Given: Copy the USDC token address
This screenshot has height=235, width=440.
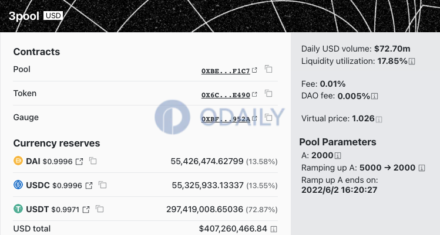Looking at the screenshot, I should tap(102, 185).
